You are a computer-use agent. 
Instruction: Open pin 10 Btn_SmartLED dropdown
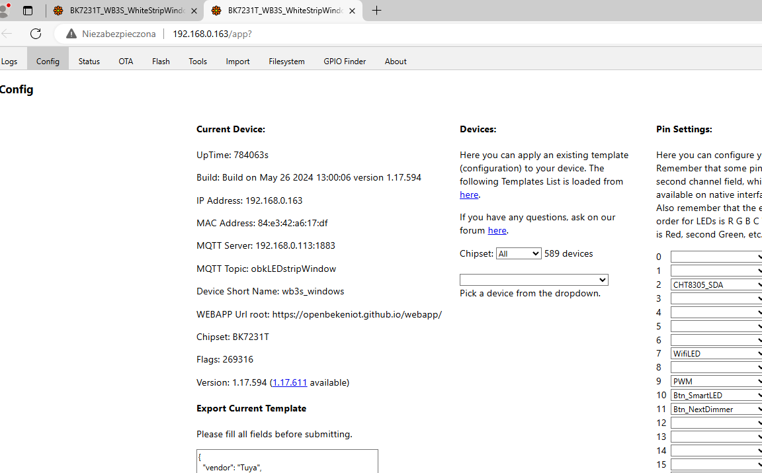[x=716, y=395]
